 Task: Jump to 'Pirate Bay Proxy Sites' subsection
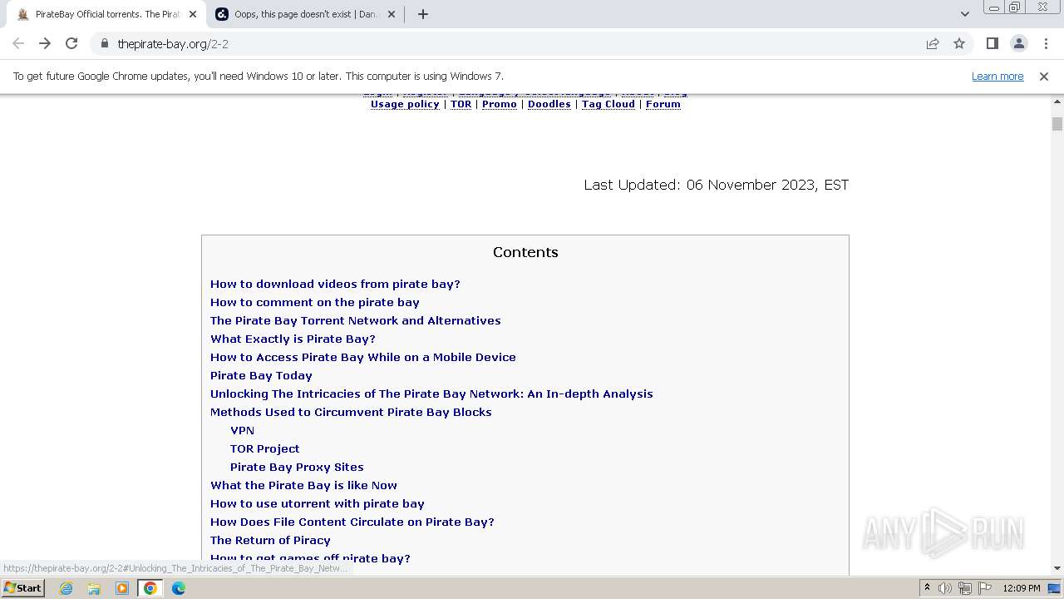(297, 467)
